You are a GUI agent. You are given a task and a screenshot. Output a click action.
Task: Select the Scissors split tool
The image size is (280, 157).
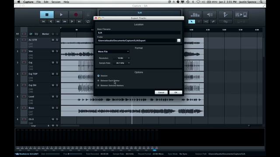pos(206,21)
